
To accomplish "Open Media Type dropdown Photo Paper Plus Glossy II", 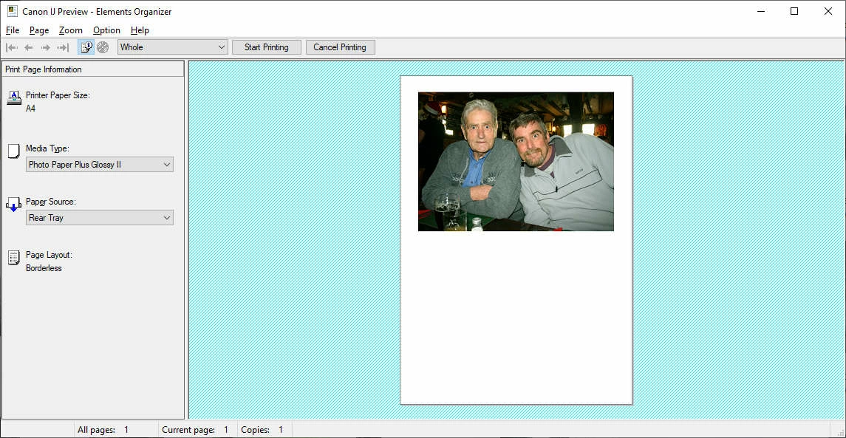I will pyautogui.click(x=100, y=165).
